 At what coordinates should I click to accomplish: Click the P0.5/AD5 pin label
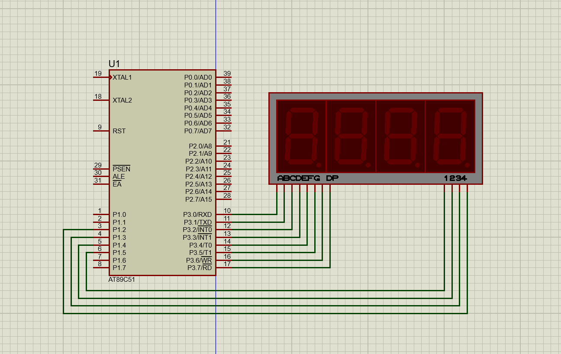(x=198, y=116)
